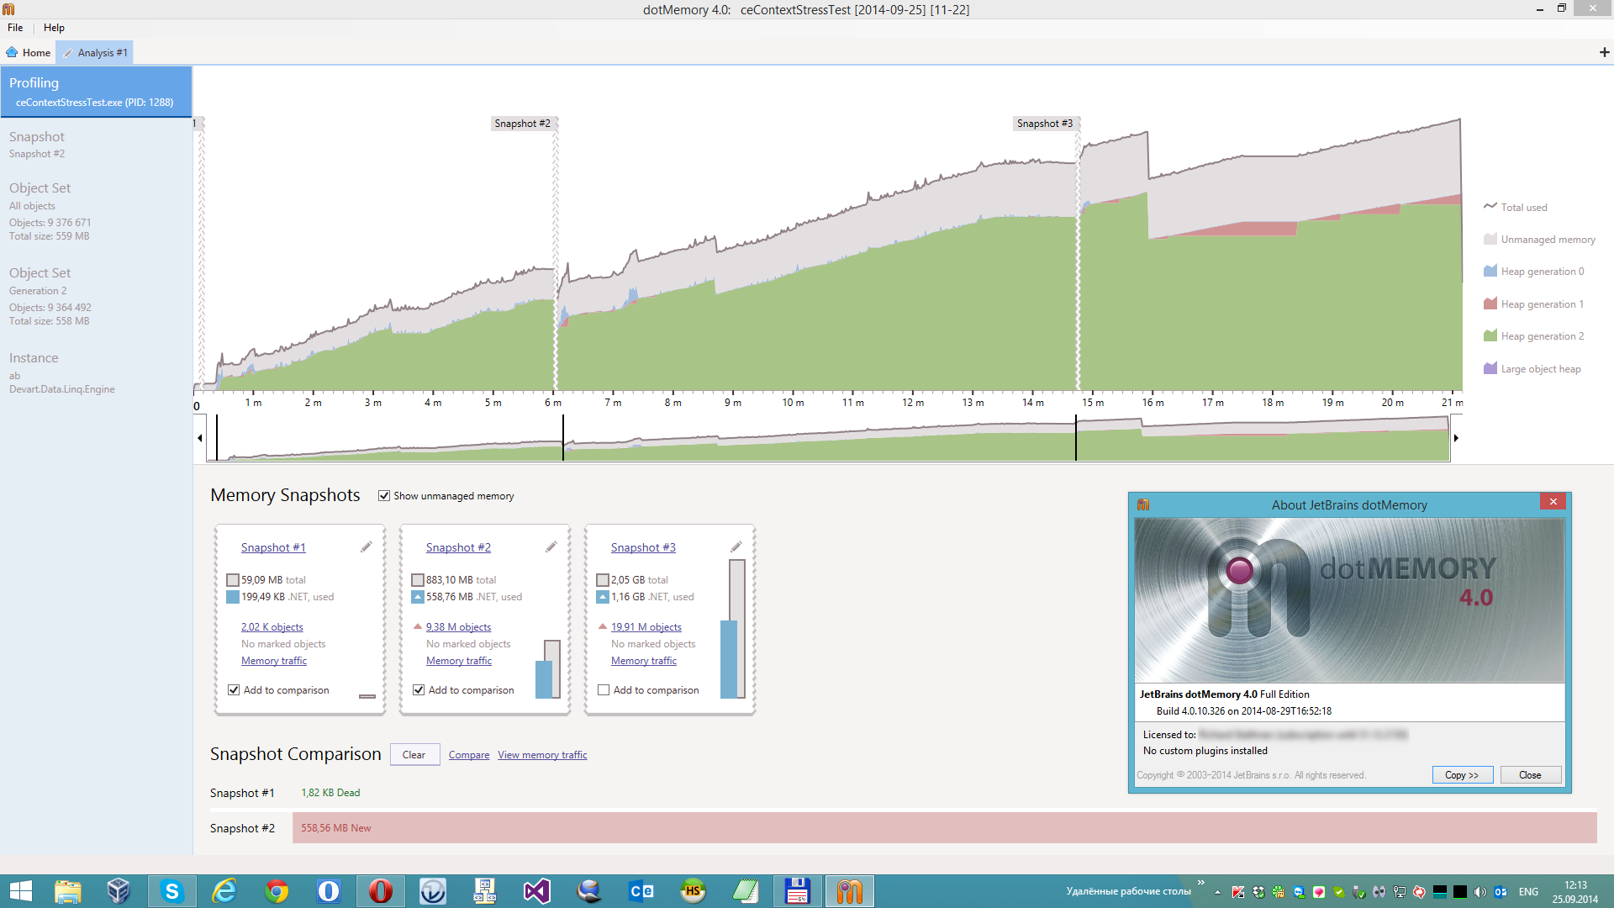Click Close button in About dialog
The width and height of the screenshot is (1614, 908).
1530,775
